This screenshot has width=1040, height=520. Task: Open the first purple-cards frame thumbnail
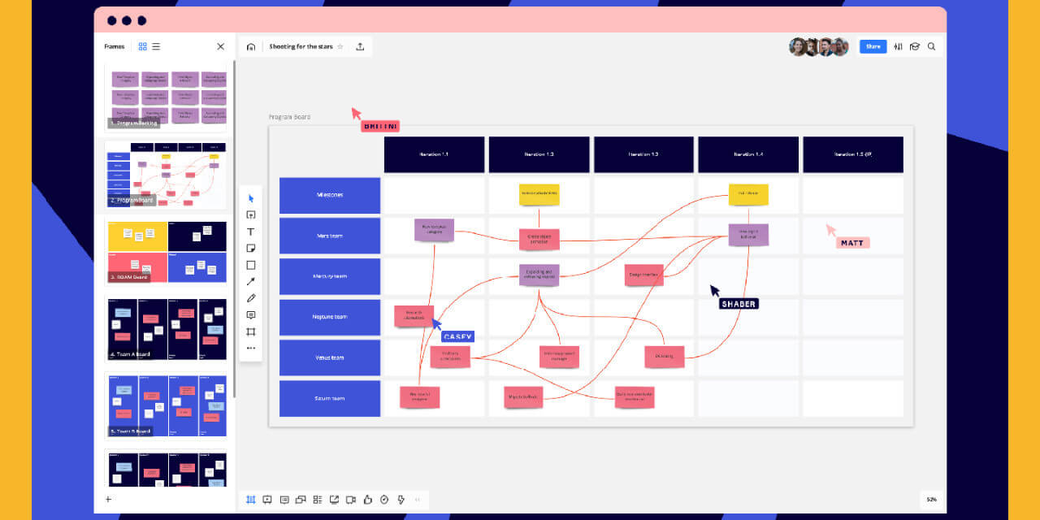pyautogui.click(x=167, y=97)
